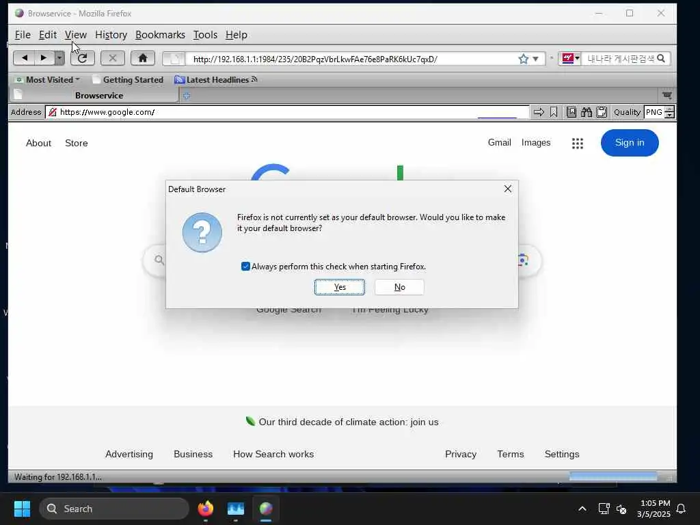Click the Browservice go arrow icon

click(x=539, y=112)
